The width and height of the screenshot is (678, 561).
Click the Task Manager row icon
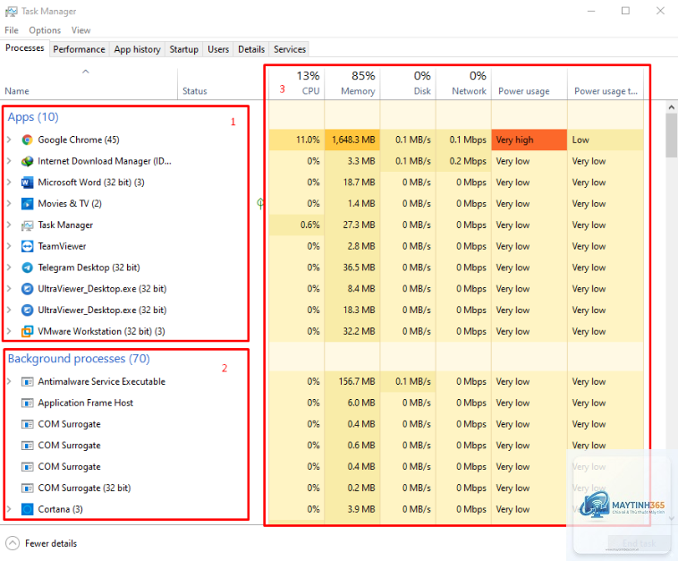click(x=27, y=225)
